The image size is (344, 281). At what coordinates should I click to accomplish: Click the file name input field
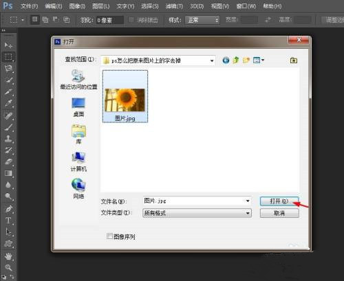coord(194,201)
